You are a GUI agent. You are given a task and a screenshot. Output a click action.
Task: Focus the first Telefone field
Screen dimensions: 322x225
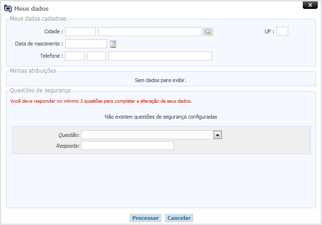75,56
